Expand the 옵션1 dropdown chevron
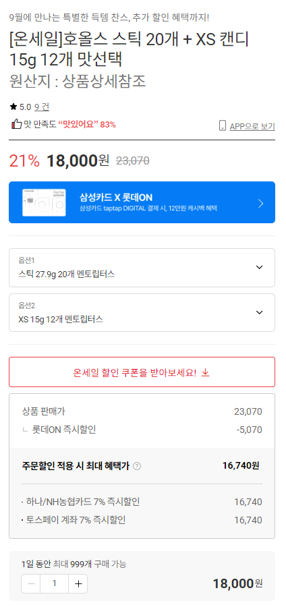Viewport: 286px width, 607px height. (260, 267)
